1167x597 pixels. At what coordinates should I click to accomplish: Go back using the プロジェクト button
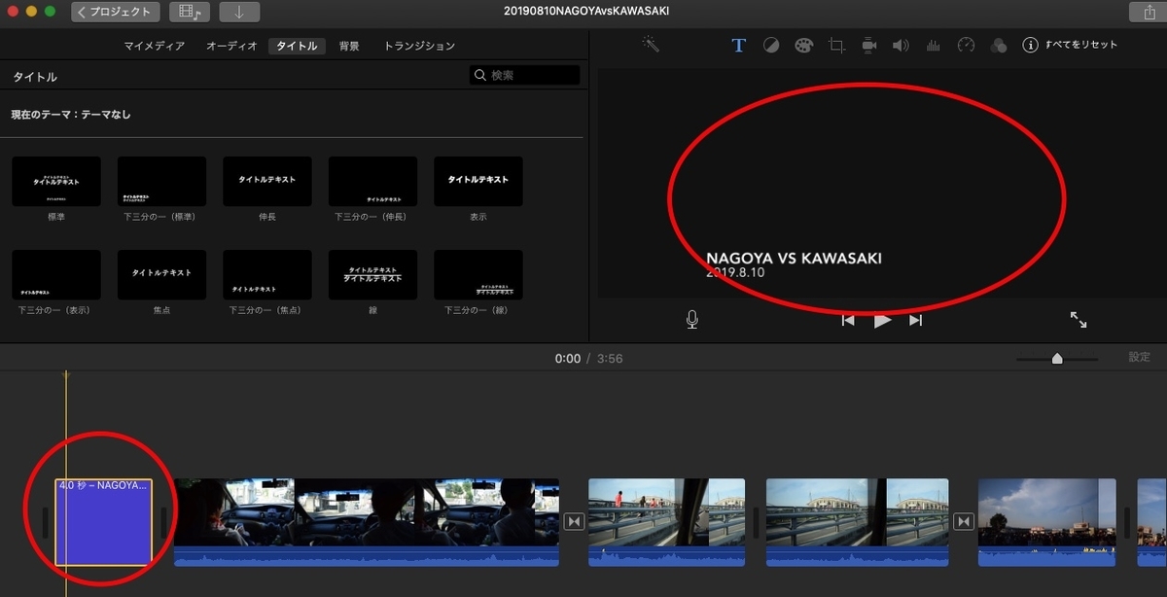click(114, 12)
